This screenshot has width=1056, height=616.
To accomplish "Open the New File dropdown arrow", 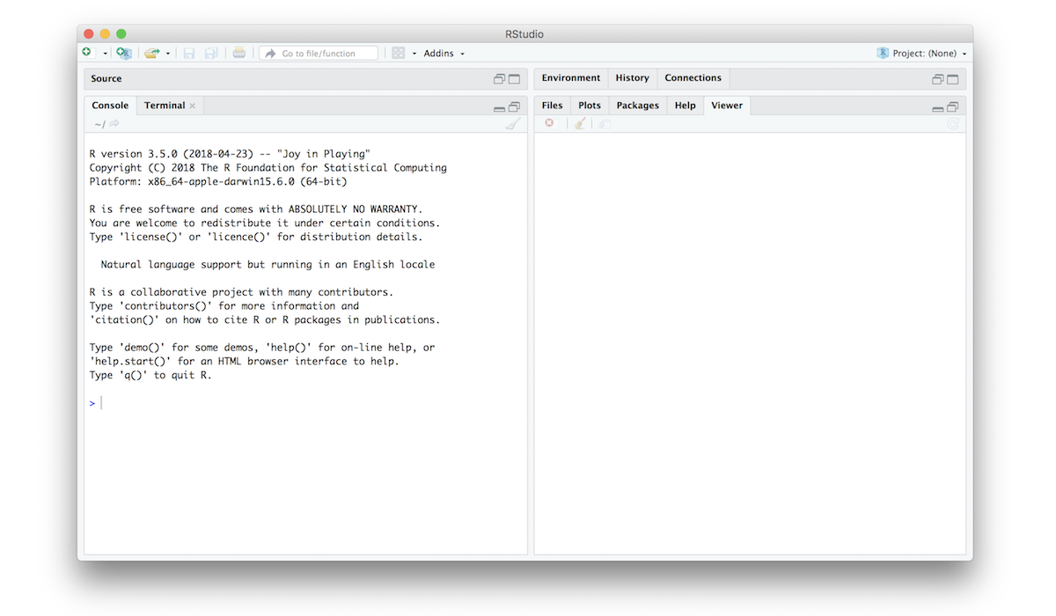I will coord(106,54).
